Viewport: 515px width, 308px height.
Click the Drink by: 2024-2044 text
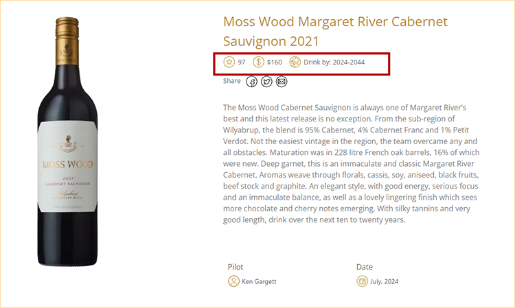334,62
